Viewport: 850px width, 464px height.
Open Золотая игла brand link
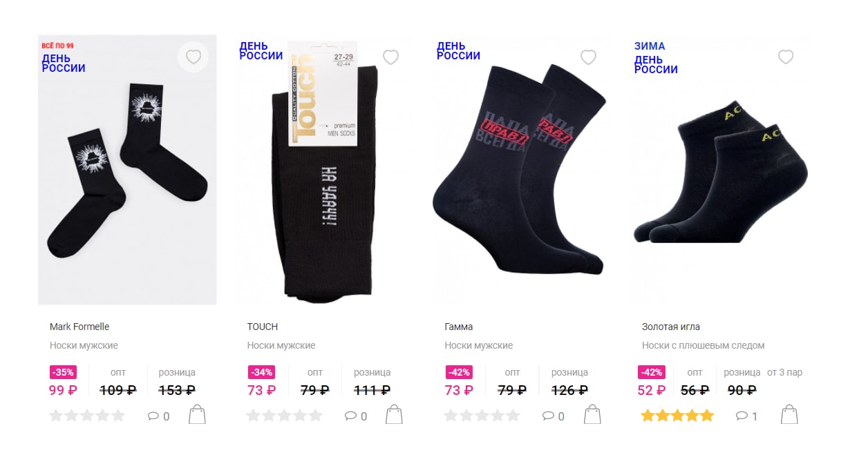[671, 327]
